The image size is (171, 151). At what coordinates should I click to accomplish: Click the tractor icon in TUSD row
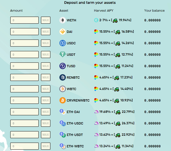118,66
